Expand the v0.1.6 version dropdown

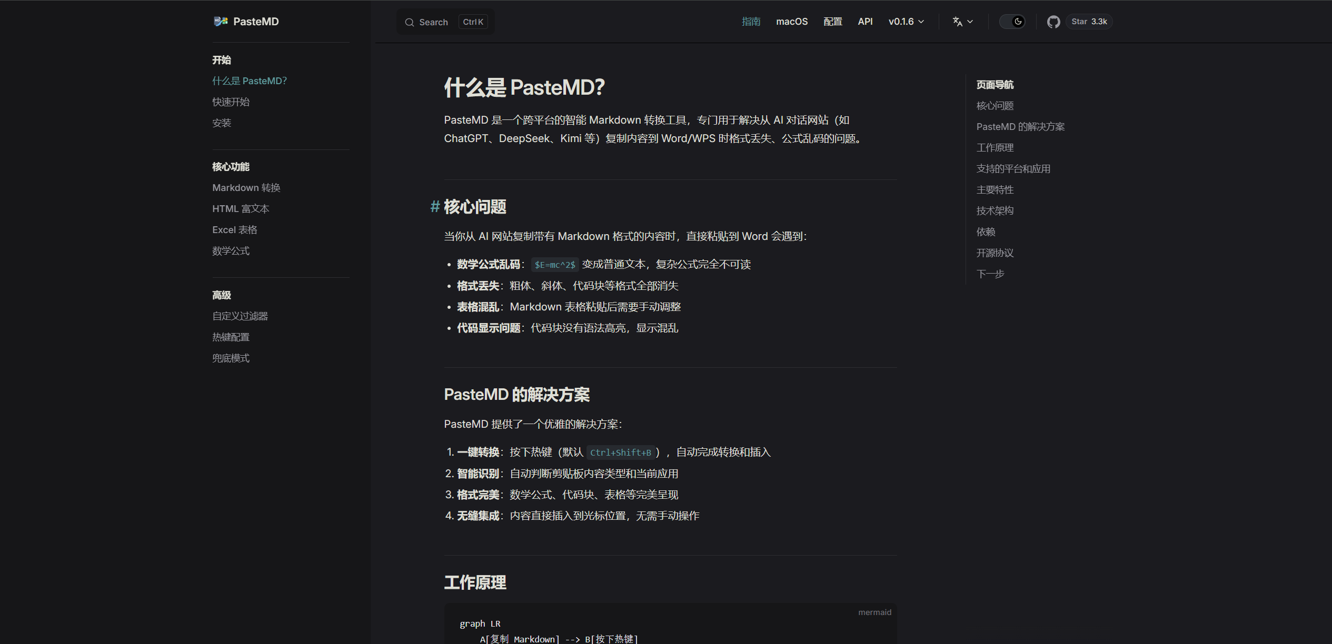pos(906,22)
